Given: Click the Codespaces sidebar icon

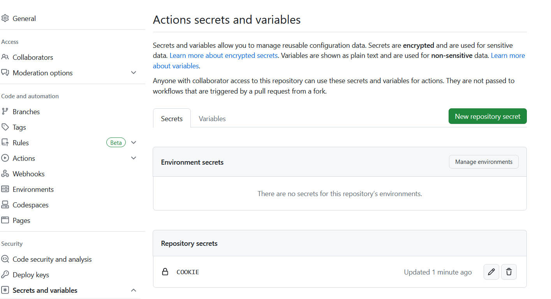Looking at the screenshot, I should click(5, 205).
